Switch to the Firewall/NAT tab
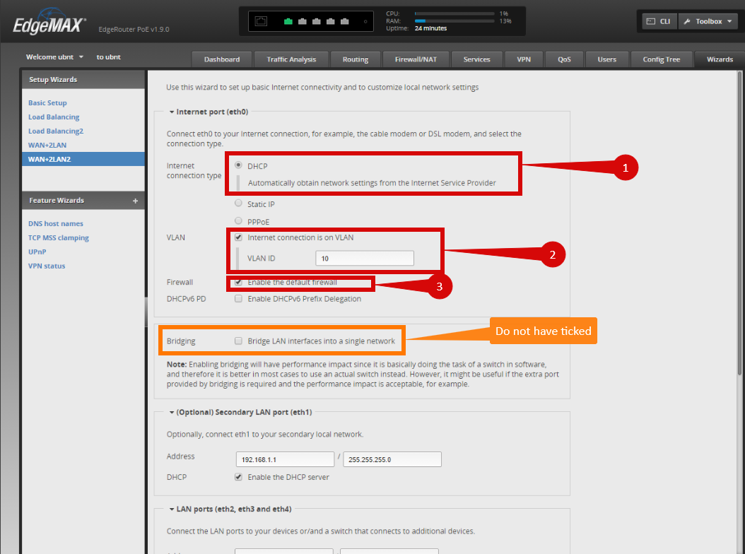 point(416,59)
